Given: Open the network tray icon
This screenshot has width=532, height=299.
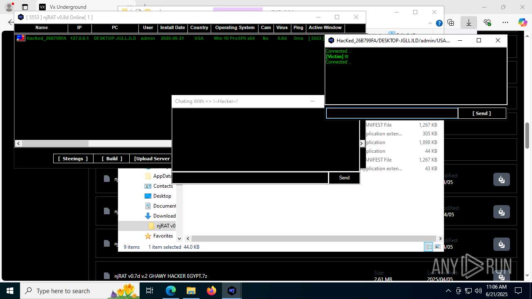Looking at the screenshot, I should tap(468, 291).
